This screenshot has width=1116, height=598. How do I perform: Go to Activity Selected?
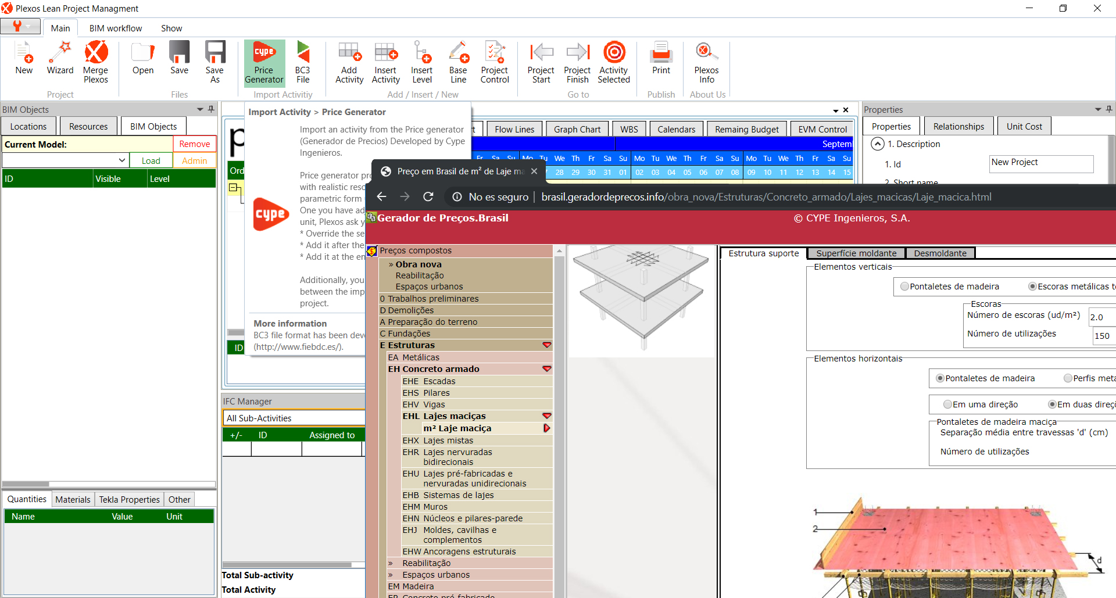[614, 62]
